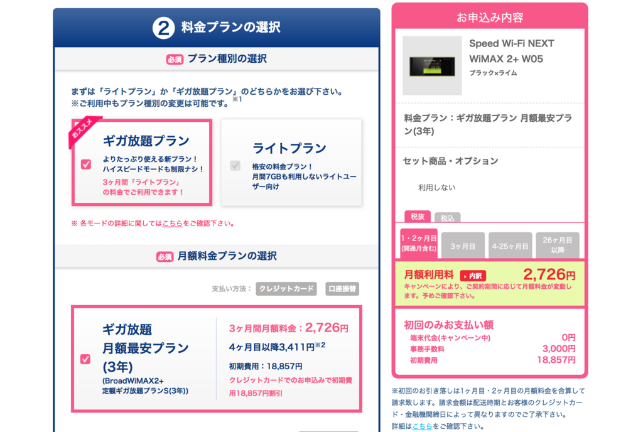
Task: Click the 必須 badge beside プラン種別の選択
Action: coord(175,60)
